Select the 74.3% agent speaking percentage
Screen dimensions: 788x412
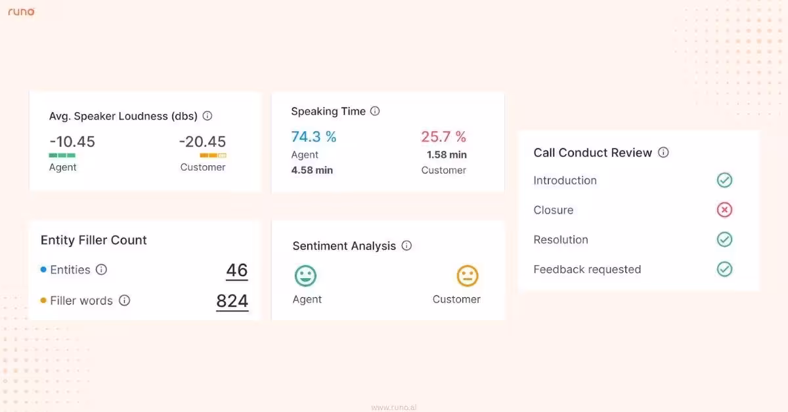[314, 136]
